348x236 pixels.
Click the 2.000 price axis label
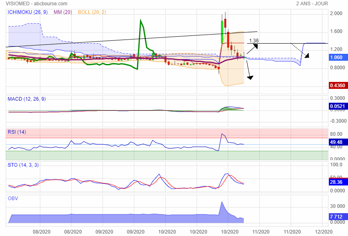tap(336, 13)
